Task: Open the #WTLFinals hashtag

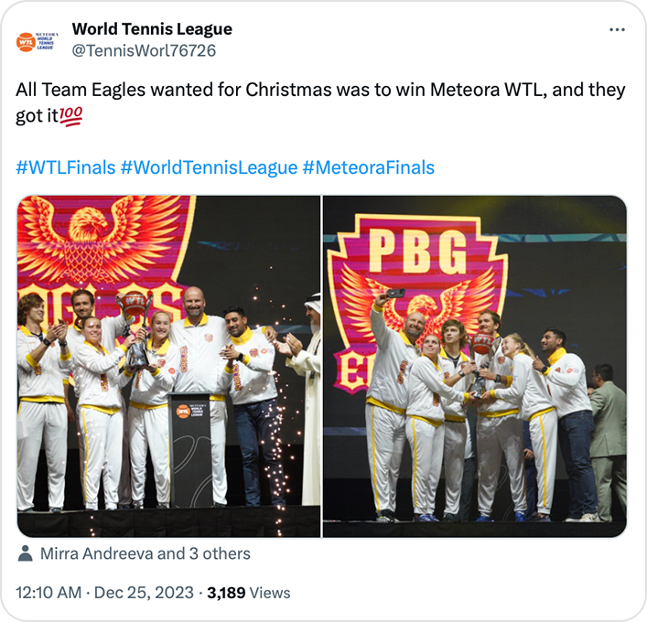Action: pos(66,168)
